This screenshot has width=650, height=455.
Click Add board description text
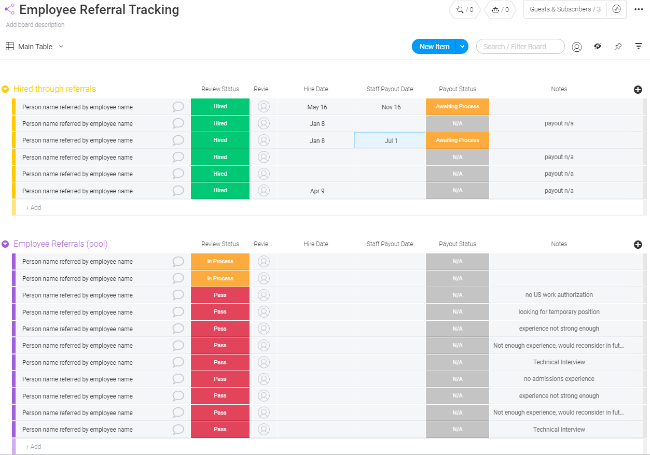35,25
